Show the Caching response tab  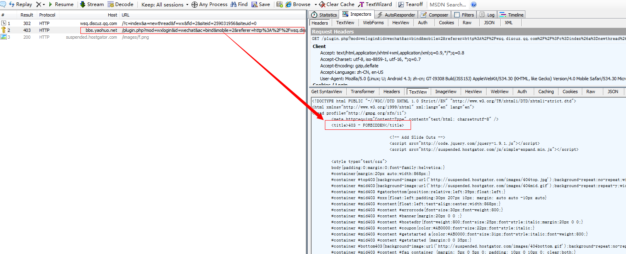coord(546,92)
